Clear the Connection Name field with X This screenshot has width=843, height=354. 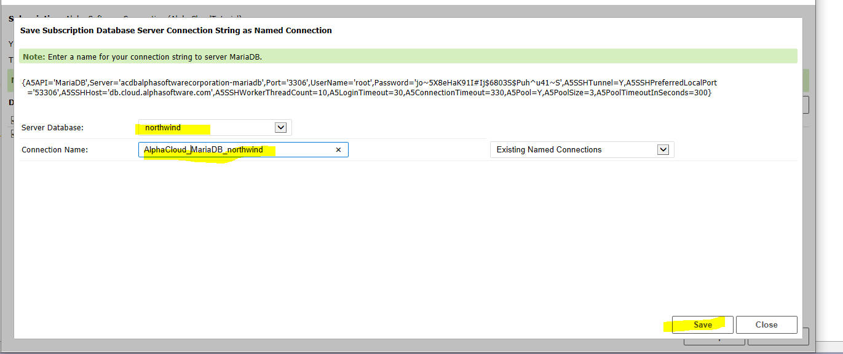click(x=338, y=149)
